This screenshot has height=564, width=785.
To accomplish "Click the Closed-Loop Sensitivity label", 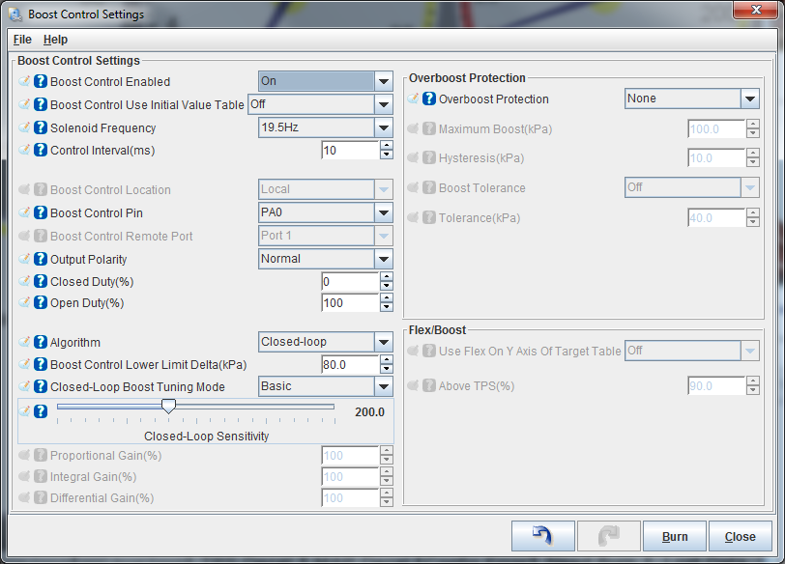I will (206, 436).
